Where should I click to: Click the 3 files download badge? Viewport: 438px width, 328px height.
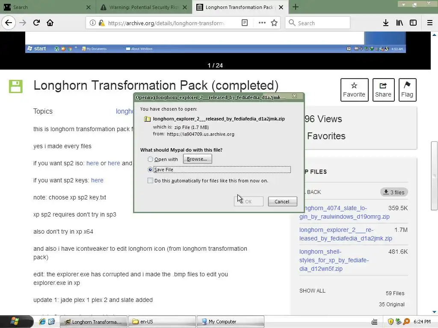394,192
